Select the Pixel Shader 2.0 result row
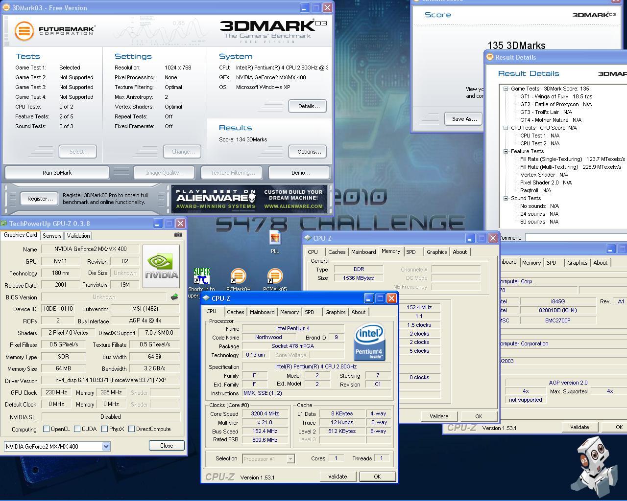The height and width of the screenshot is (501, 627). point(546,182)
